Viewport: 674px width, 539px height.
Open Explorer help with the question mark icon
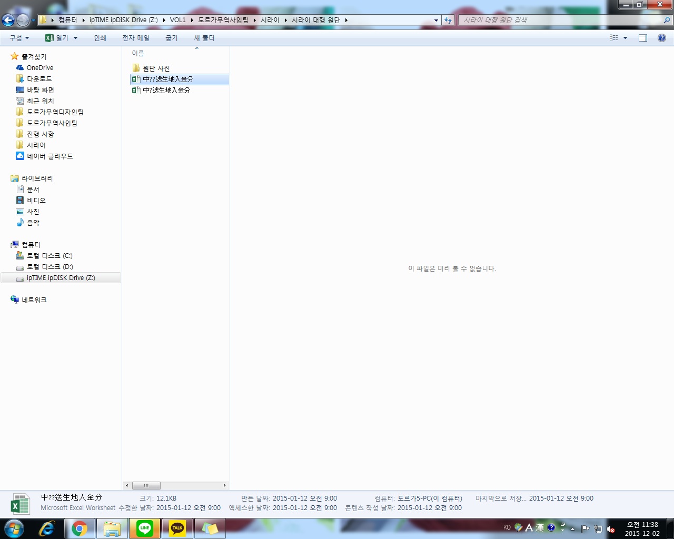[662, 38]
